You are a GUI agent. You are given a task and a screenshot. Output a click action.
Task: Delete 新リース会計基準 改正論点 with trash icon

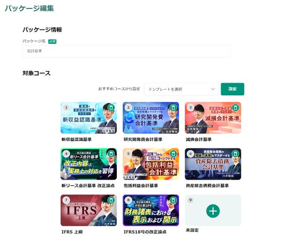point(111,154)
